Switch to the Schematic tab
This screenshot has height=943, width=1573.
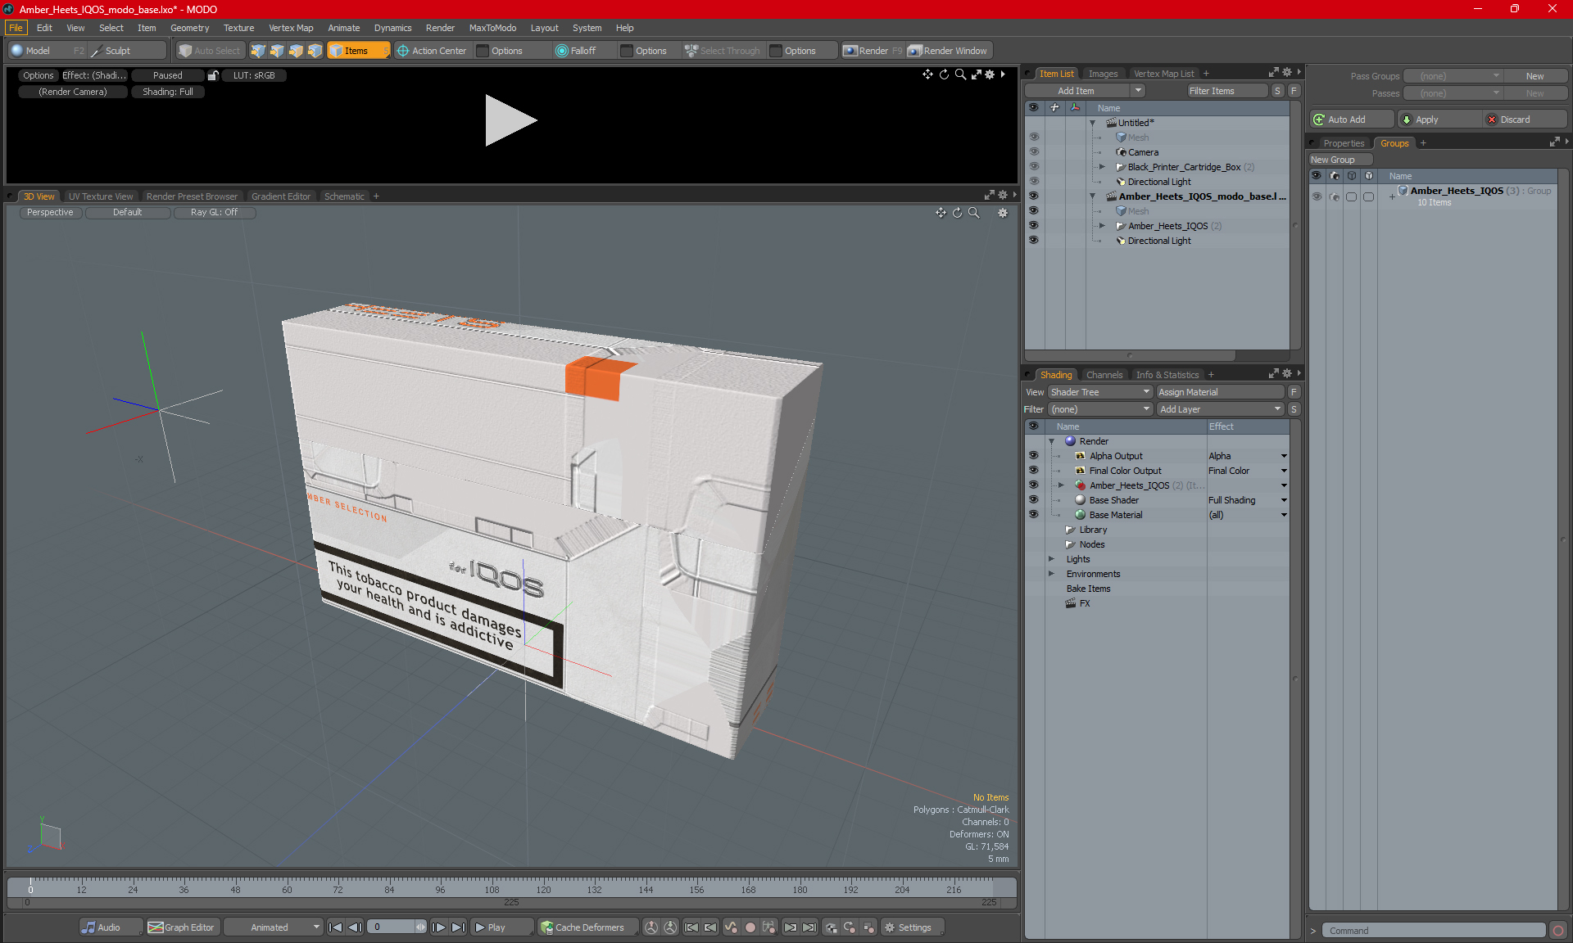344,196
